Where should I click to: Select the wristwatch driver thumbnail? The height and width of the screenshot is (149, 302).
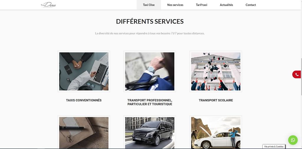pyautogui.click(x=150, y=71)
